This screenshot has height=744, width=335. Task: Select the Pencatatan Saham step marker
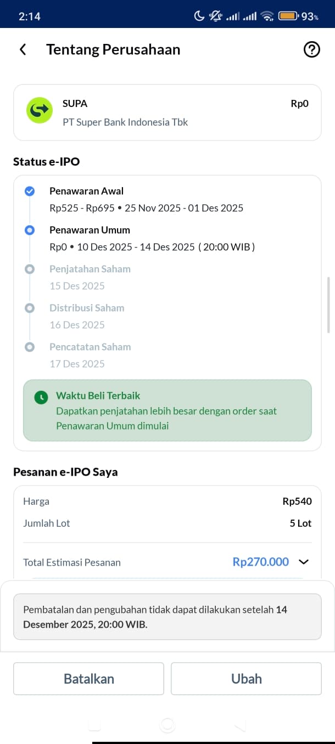30,347
